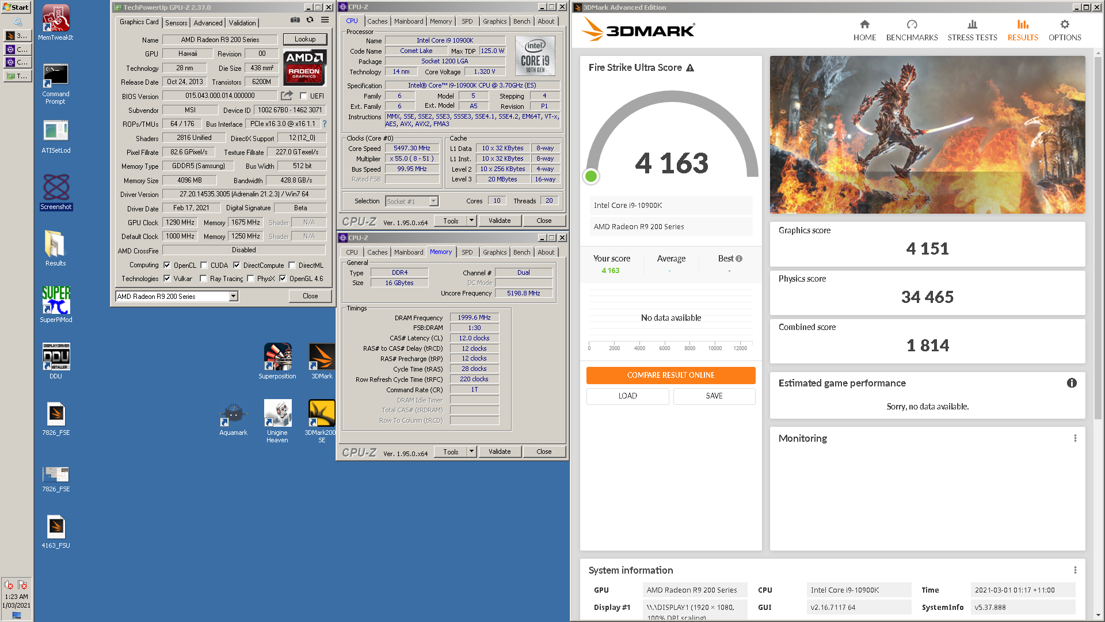Select the 3DMark taskbar entry

coord(17,36)
